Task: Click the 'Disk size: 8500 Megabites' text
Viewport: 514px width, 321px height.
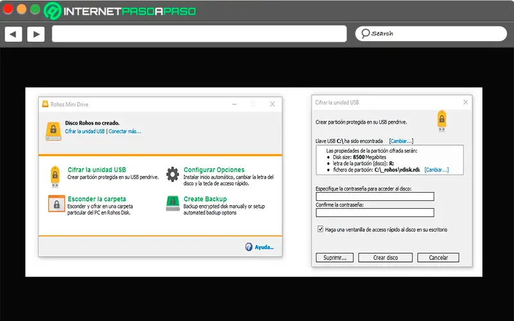Action: tap(359, 157)
